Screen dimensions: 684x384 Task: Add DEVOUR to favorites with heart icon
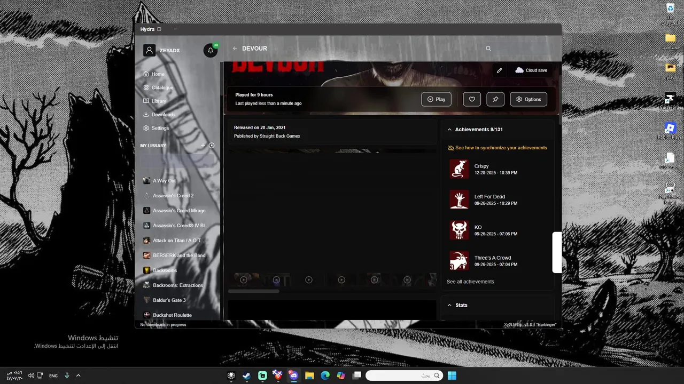(472, 99)
